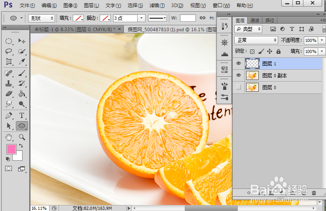This screenshot has width=326, height=211.
Task: Select the Move tool
Action: tap(22, 41)
